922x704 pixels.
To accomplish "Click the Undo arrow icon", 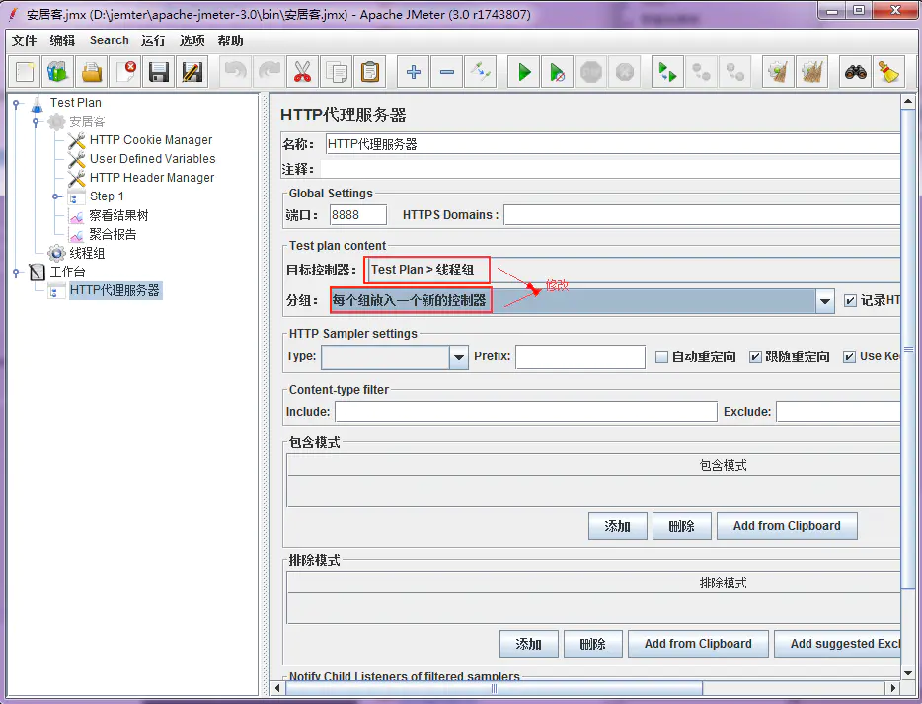I will pyautogui.click(x=235, y=72).
